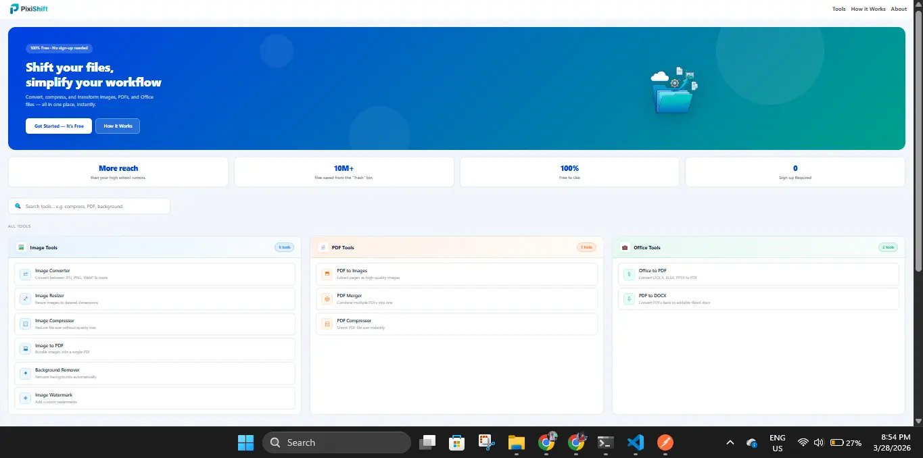Click the 3 tools badge in PDF Tools

tap(586, 247)
